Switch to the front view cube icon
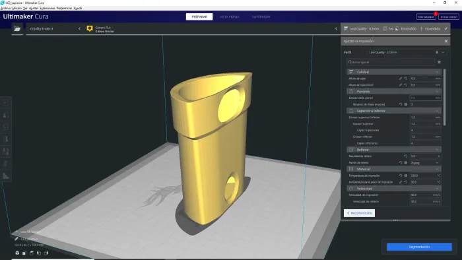This screenshot has height=260, width=462. [x=24, y=253]
